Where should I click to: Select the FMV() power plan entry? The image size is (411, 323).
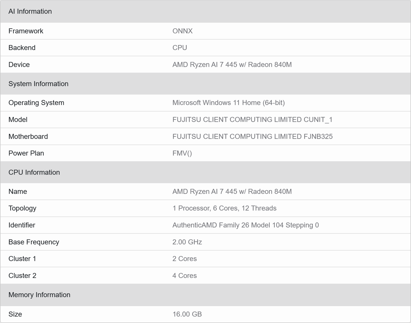click(182, 153)
